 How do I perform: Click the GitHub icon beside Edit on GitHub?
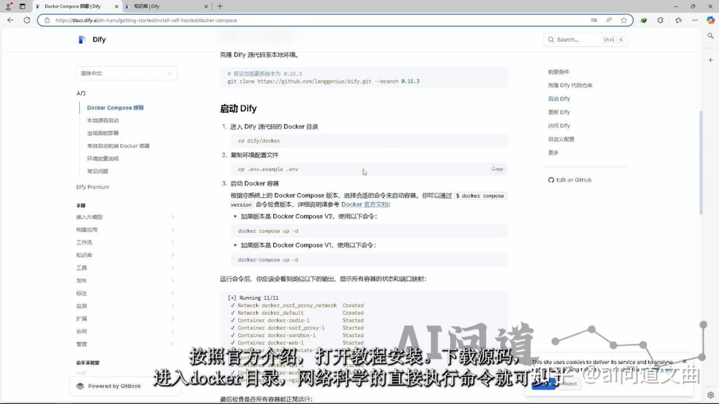pos(551,180)
